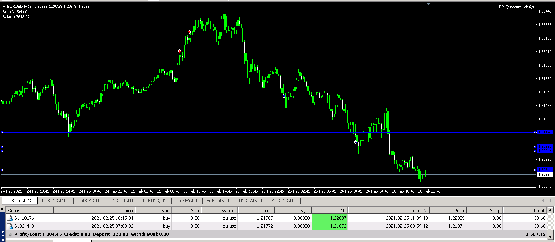Click the 26 Feb 22:45 time axis label

429,191
